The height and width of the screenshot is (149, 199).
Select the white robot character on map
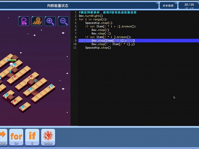coord(11,64)
